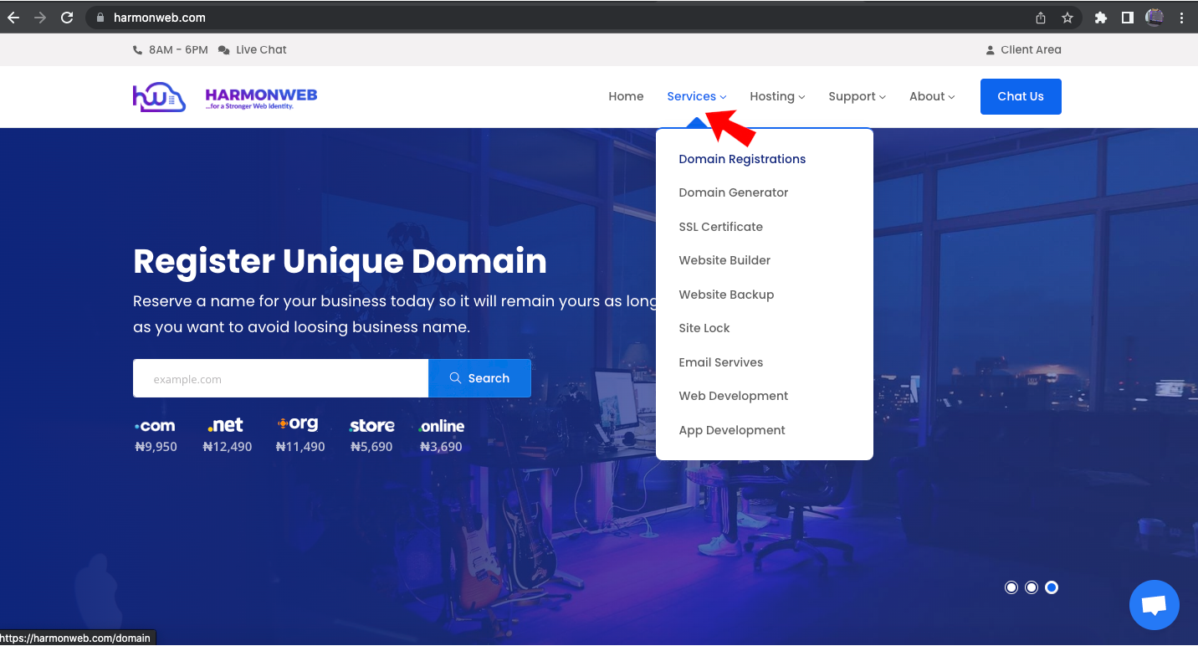
Task: Expand the About navigation dropdown
Action: 930,96
